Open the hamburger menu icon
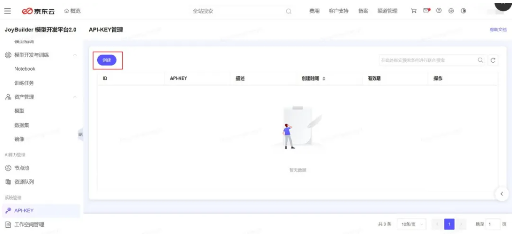This screenshot has height=237, width=515. [7, 11]
